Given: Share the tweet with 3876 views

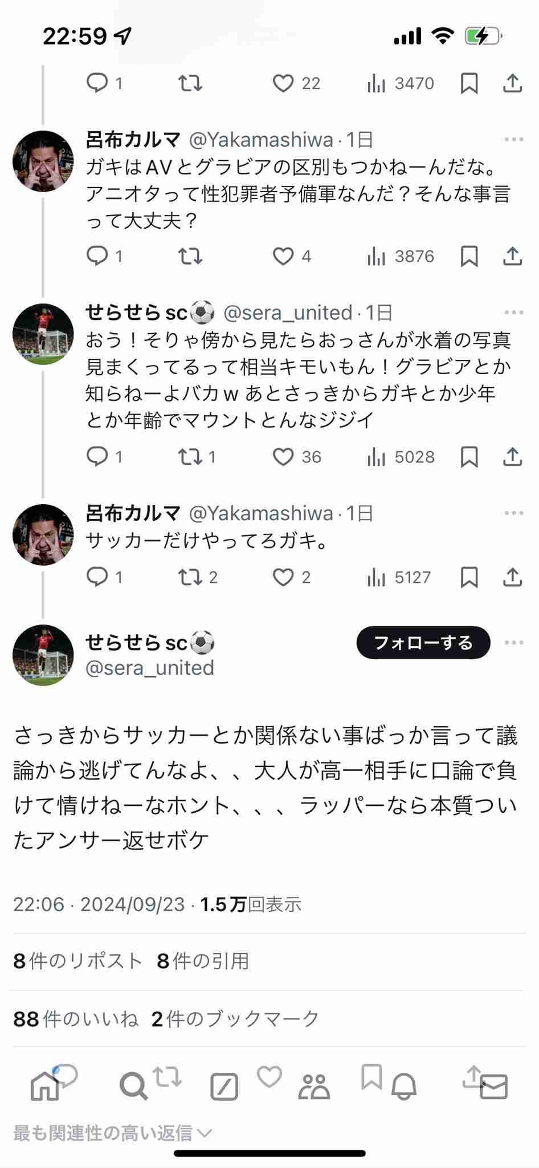Looking at the screenshot, I should coord(513,256).
